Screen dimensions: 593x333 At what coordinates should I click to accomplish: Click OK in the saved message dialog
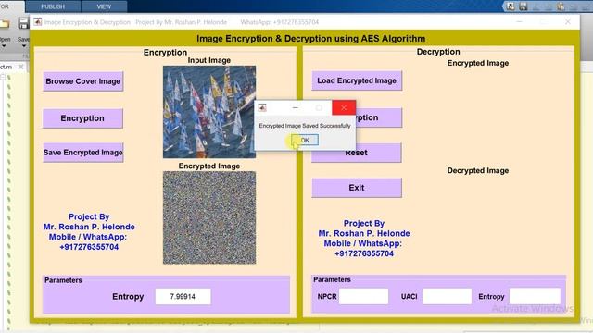click(x=305, y=140)
